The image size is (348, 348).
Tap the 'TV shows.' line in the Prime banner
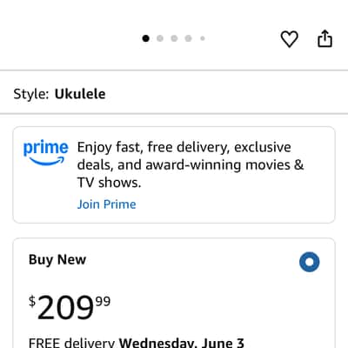(x=109, y=183)
